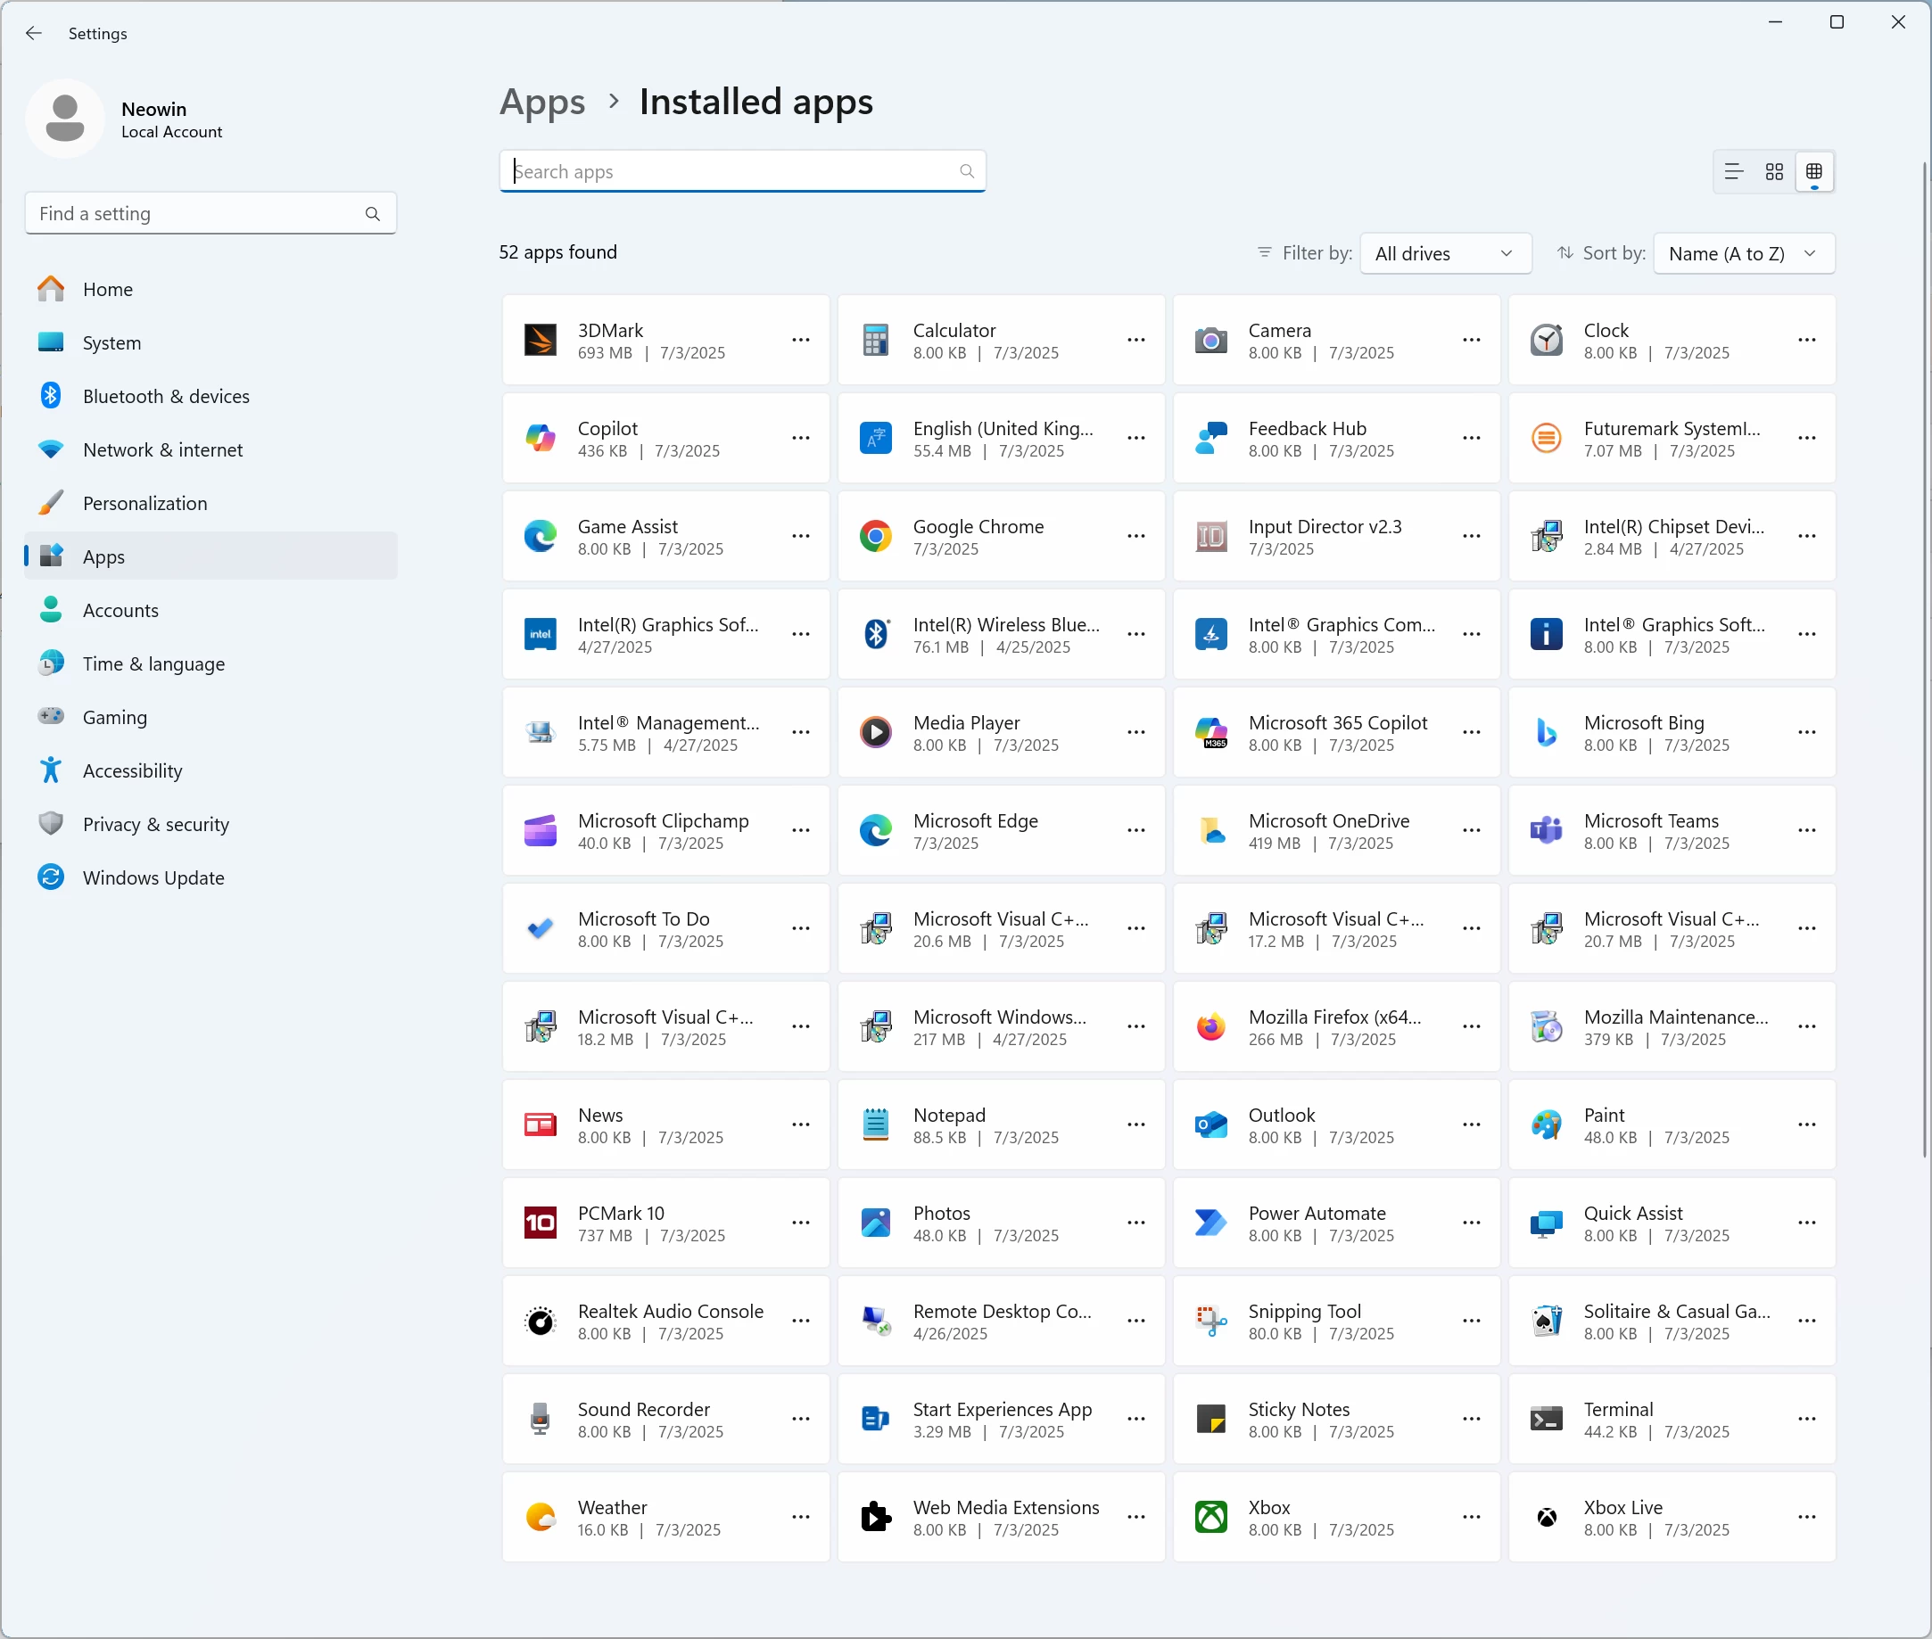Click the Quick Assist icon
The width and height of the screenshot is (1932, 1639).
coord(1547,1223)
